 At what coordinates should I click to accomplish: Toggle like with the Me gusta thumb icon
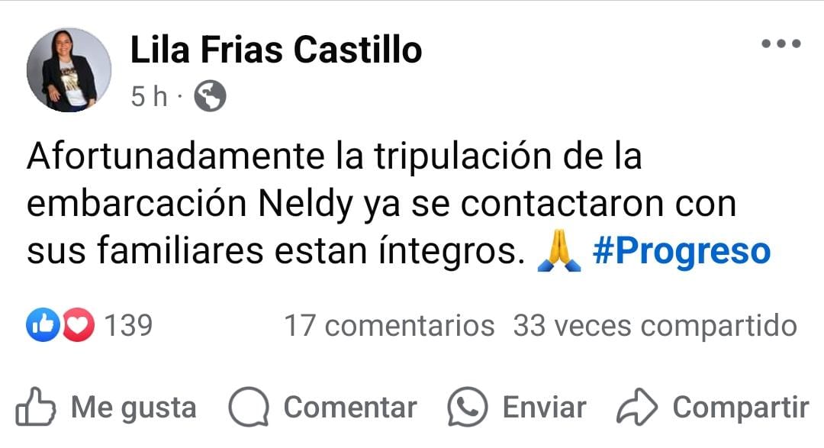tap(36, 408)
